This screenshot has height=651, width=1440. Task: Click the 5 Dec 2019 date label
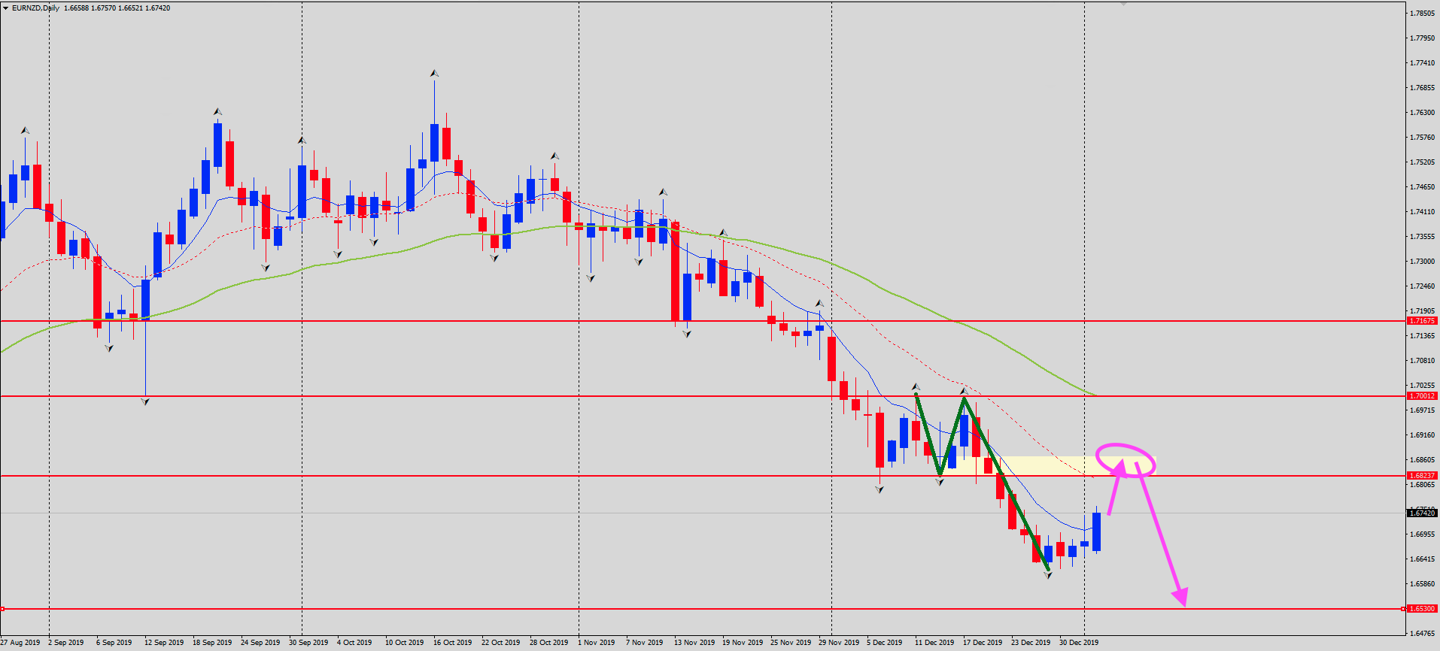point(885,643)
